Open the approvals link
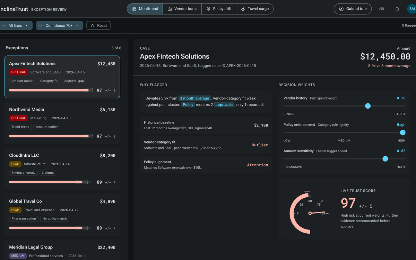This screenshot has width=416, height=260. coord(224,105)
